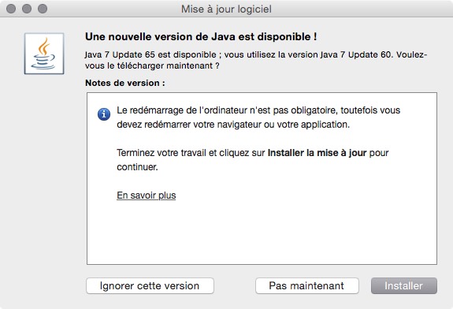Click the blue information icon
The height and width of the screenshot is (309, 453).
pyautogui.click(x=104, y=114)
